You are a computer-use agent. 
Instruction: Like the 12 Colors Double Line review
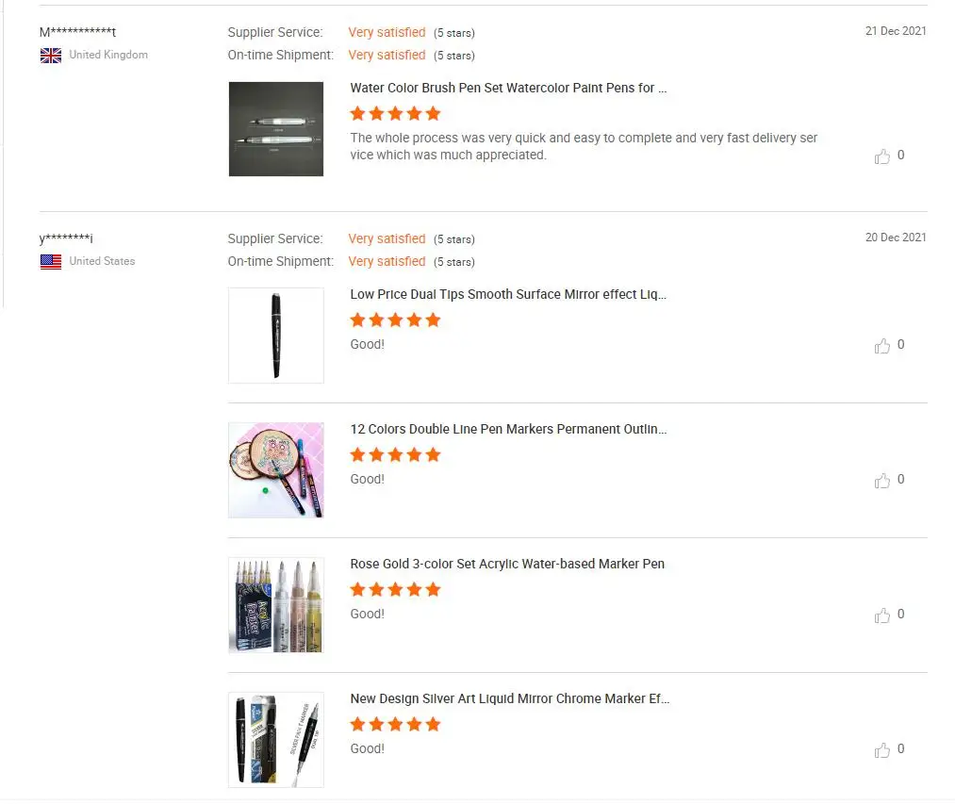click(882, 481)
